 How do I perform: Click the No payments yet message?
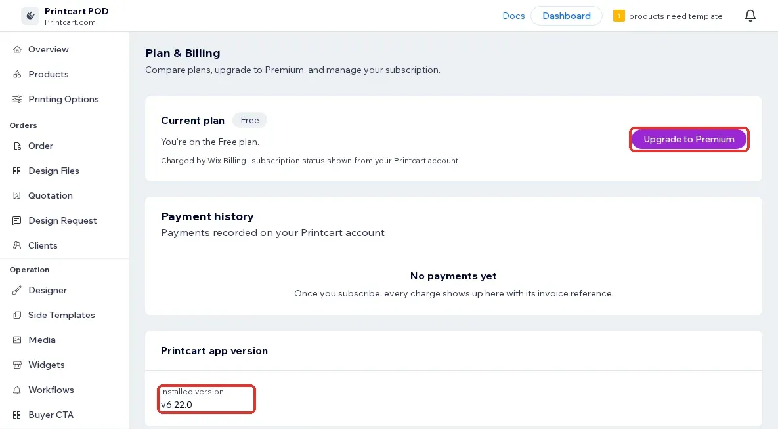(454, 276)
